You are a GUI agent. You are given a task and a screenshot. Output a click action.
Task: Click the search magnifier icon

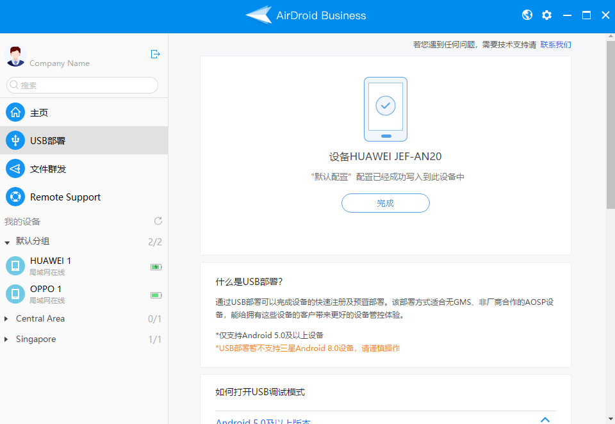(14, 85)
